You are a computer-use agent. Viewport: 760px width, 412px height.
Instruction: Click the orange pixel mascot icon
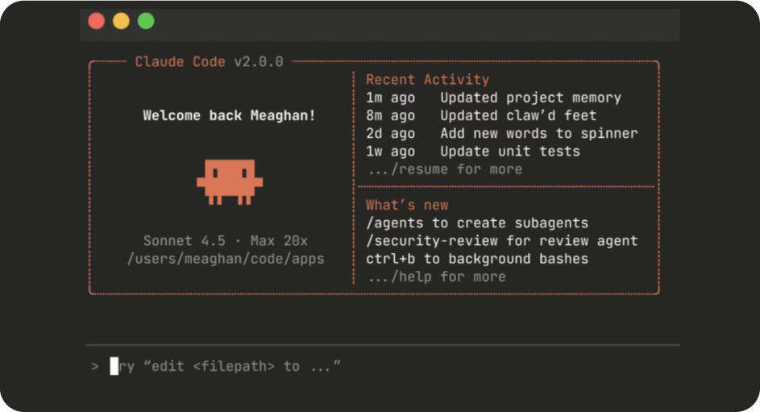click(x=230, y=181)
